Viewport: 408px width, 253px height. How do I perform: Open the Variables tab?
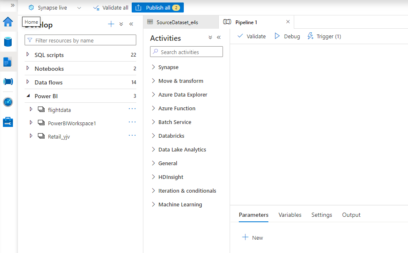[290, 215]
